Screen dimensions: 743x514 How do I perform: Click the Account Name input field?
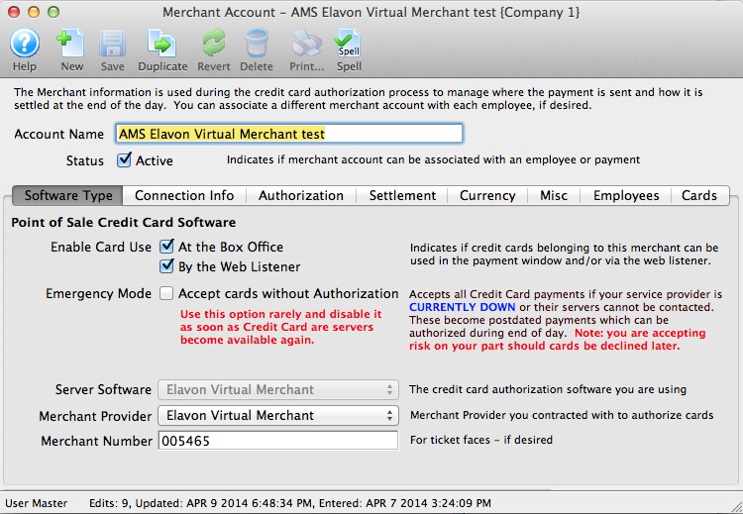(x=289, y=134)
